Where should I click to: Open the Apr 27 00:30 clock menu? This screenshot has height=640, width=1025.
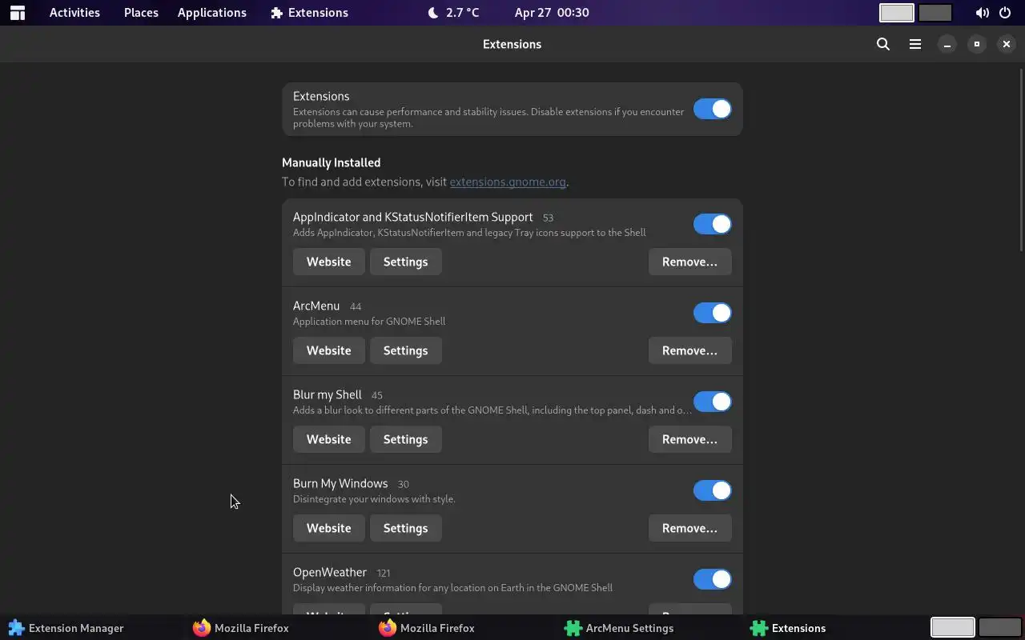point(552,13)
